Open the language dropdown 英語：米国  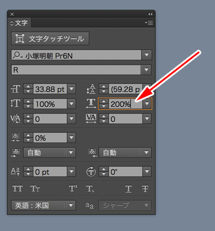click(44, 205)
